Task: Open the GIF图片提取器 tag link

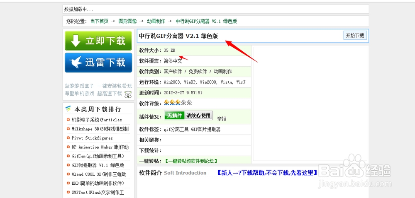Action: coord(206,129)
